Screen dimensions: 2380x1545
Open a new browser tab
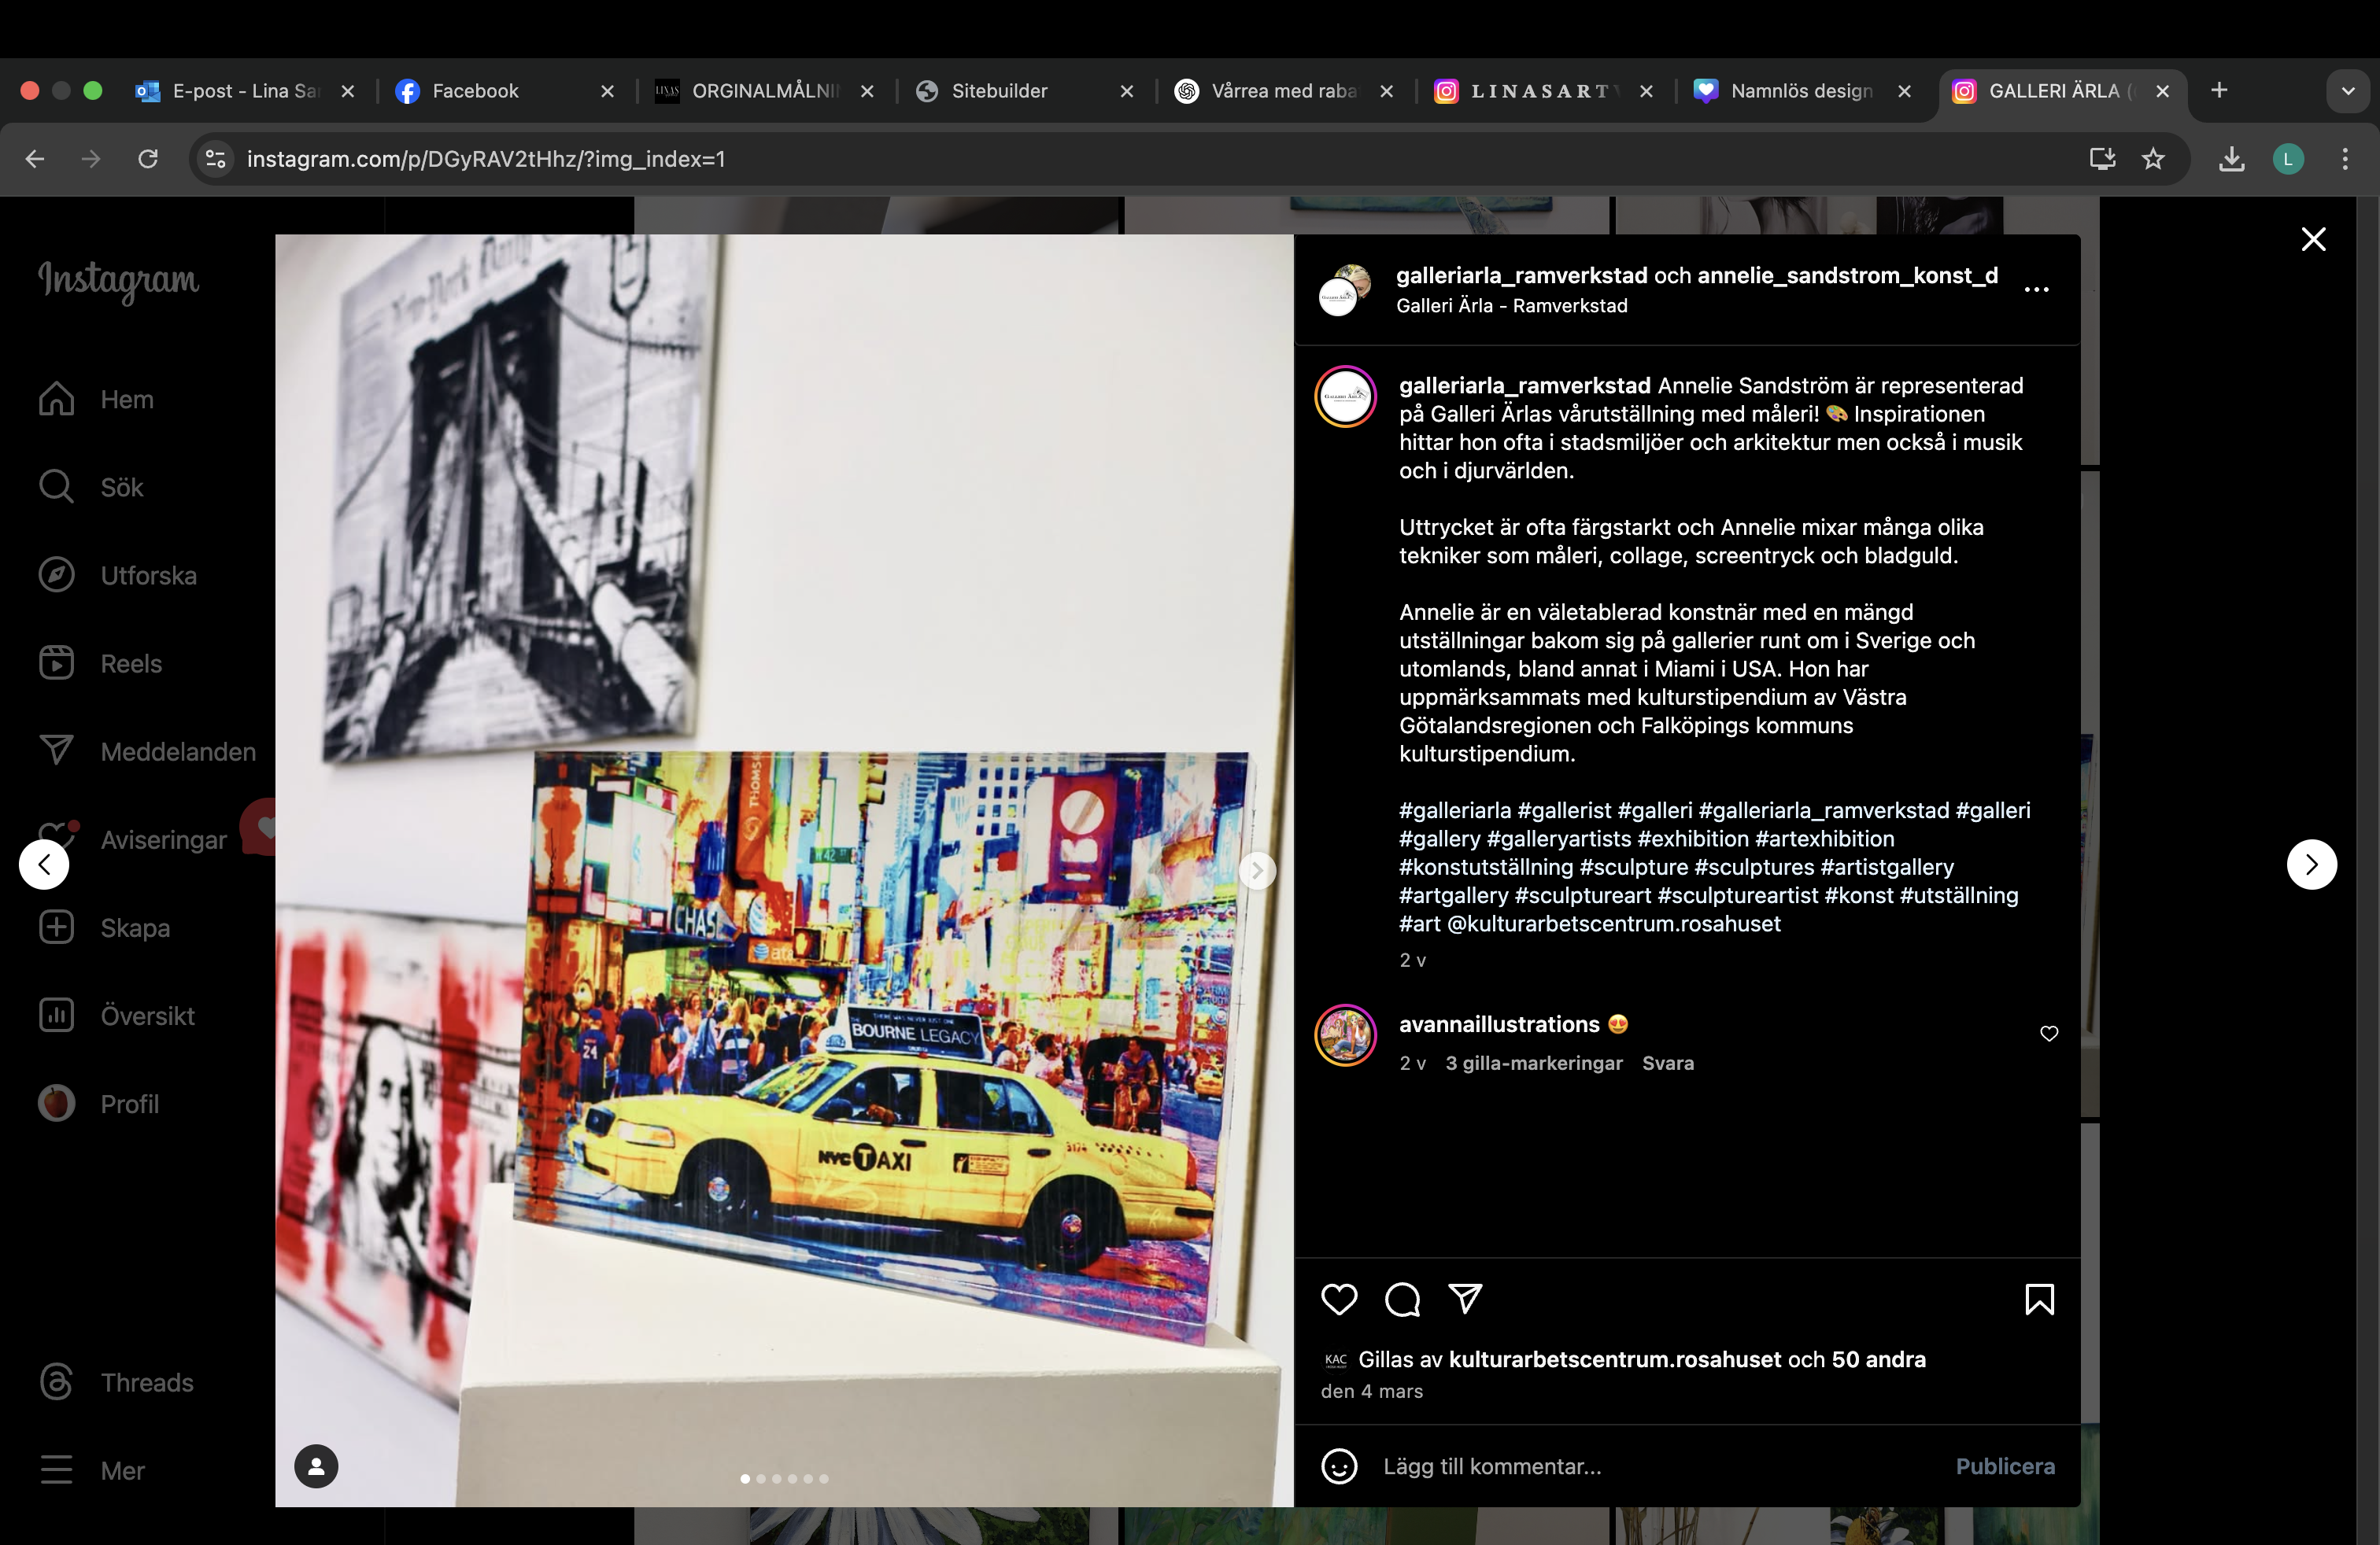[2219, 90]
